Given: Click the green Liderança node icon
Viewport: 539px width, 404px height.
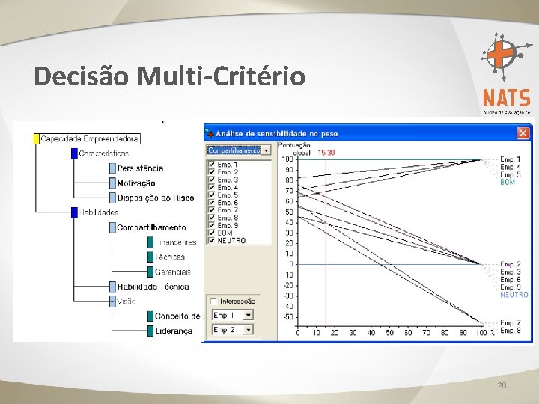Looking at the screenshot, I should point(150,331).
